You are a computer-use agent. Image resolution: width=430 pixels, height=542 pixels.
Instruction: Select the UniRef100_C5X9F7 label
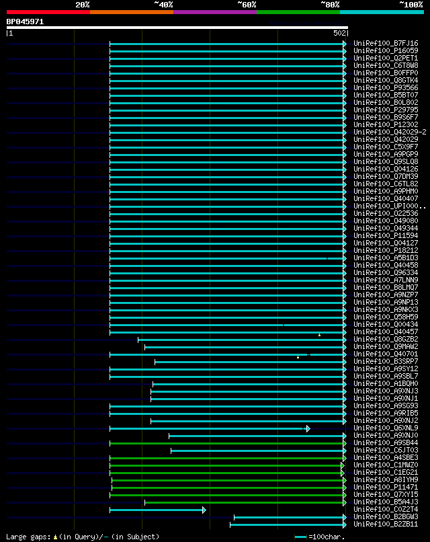386,147
